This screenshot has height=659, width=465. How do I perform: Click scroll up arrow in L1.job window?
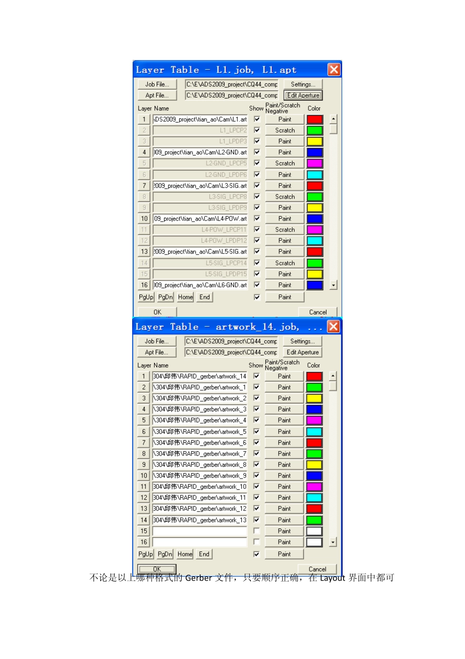[333, 119]
